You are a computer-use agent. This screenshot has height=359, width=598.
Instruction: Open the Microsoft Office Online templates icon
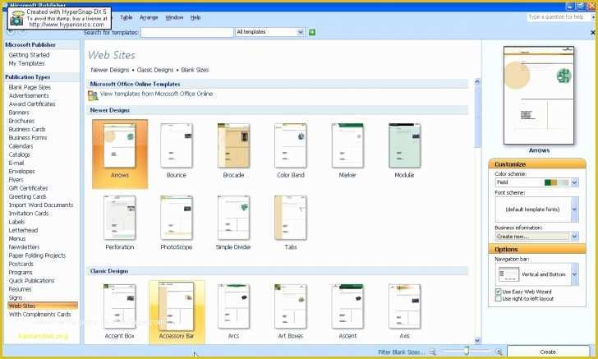coord(93,95)
